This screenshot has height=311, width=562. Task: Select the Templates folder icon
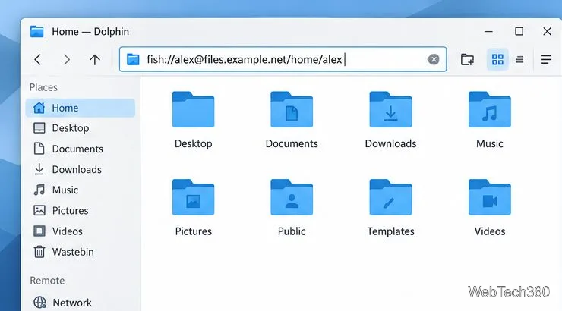390,197
